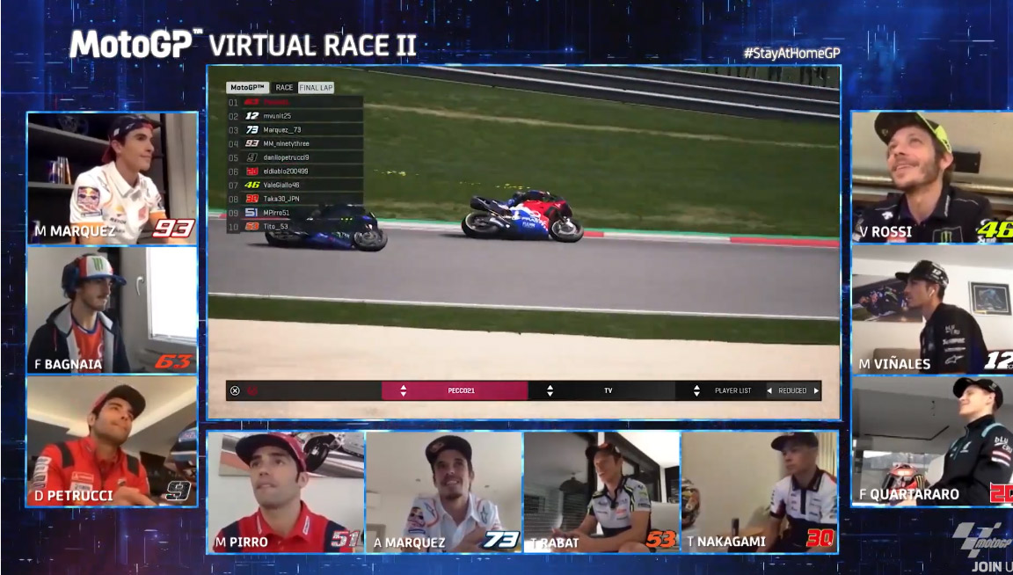This screenshot has width=1013, height=575.
Task: Select the MotoGP™ class tab
Action: (x=247, y=87)
